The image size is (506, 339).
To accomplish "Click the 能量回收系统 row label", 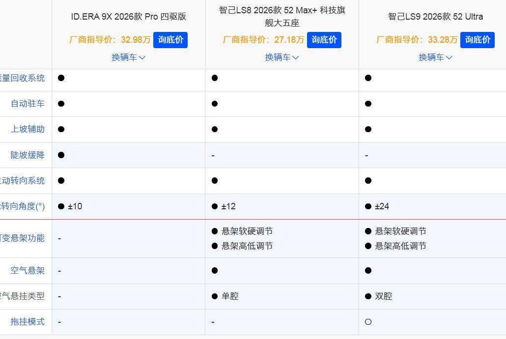I will 22,78.
